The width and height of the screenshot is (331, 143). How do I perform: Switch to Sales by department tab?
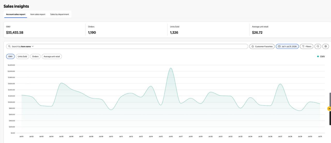tap(59, 14)
